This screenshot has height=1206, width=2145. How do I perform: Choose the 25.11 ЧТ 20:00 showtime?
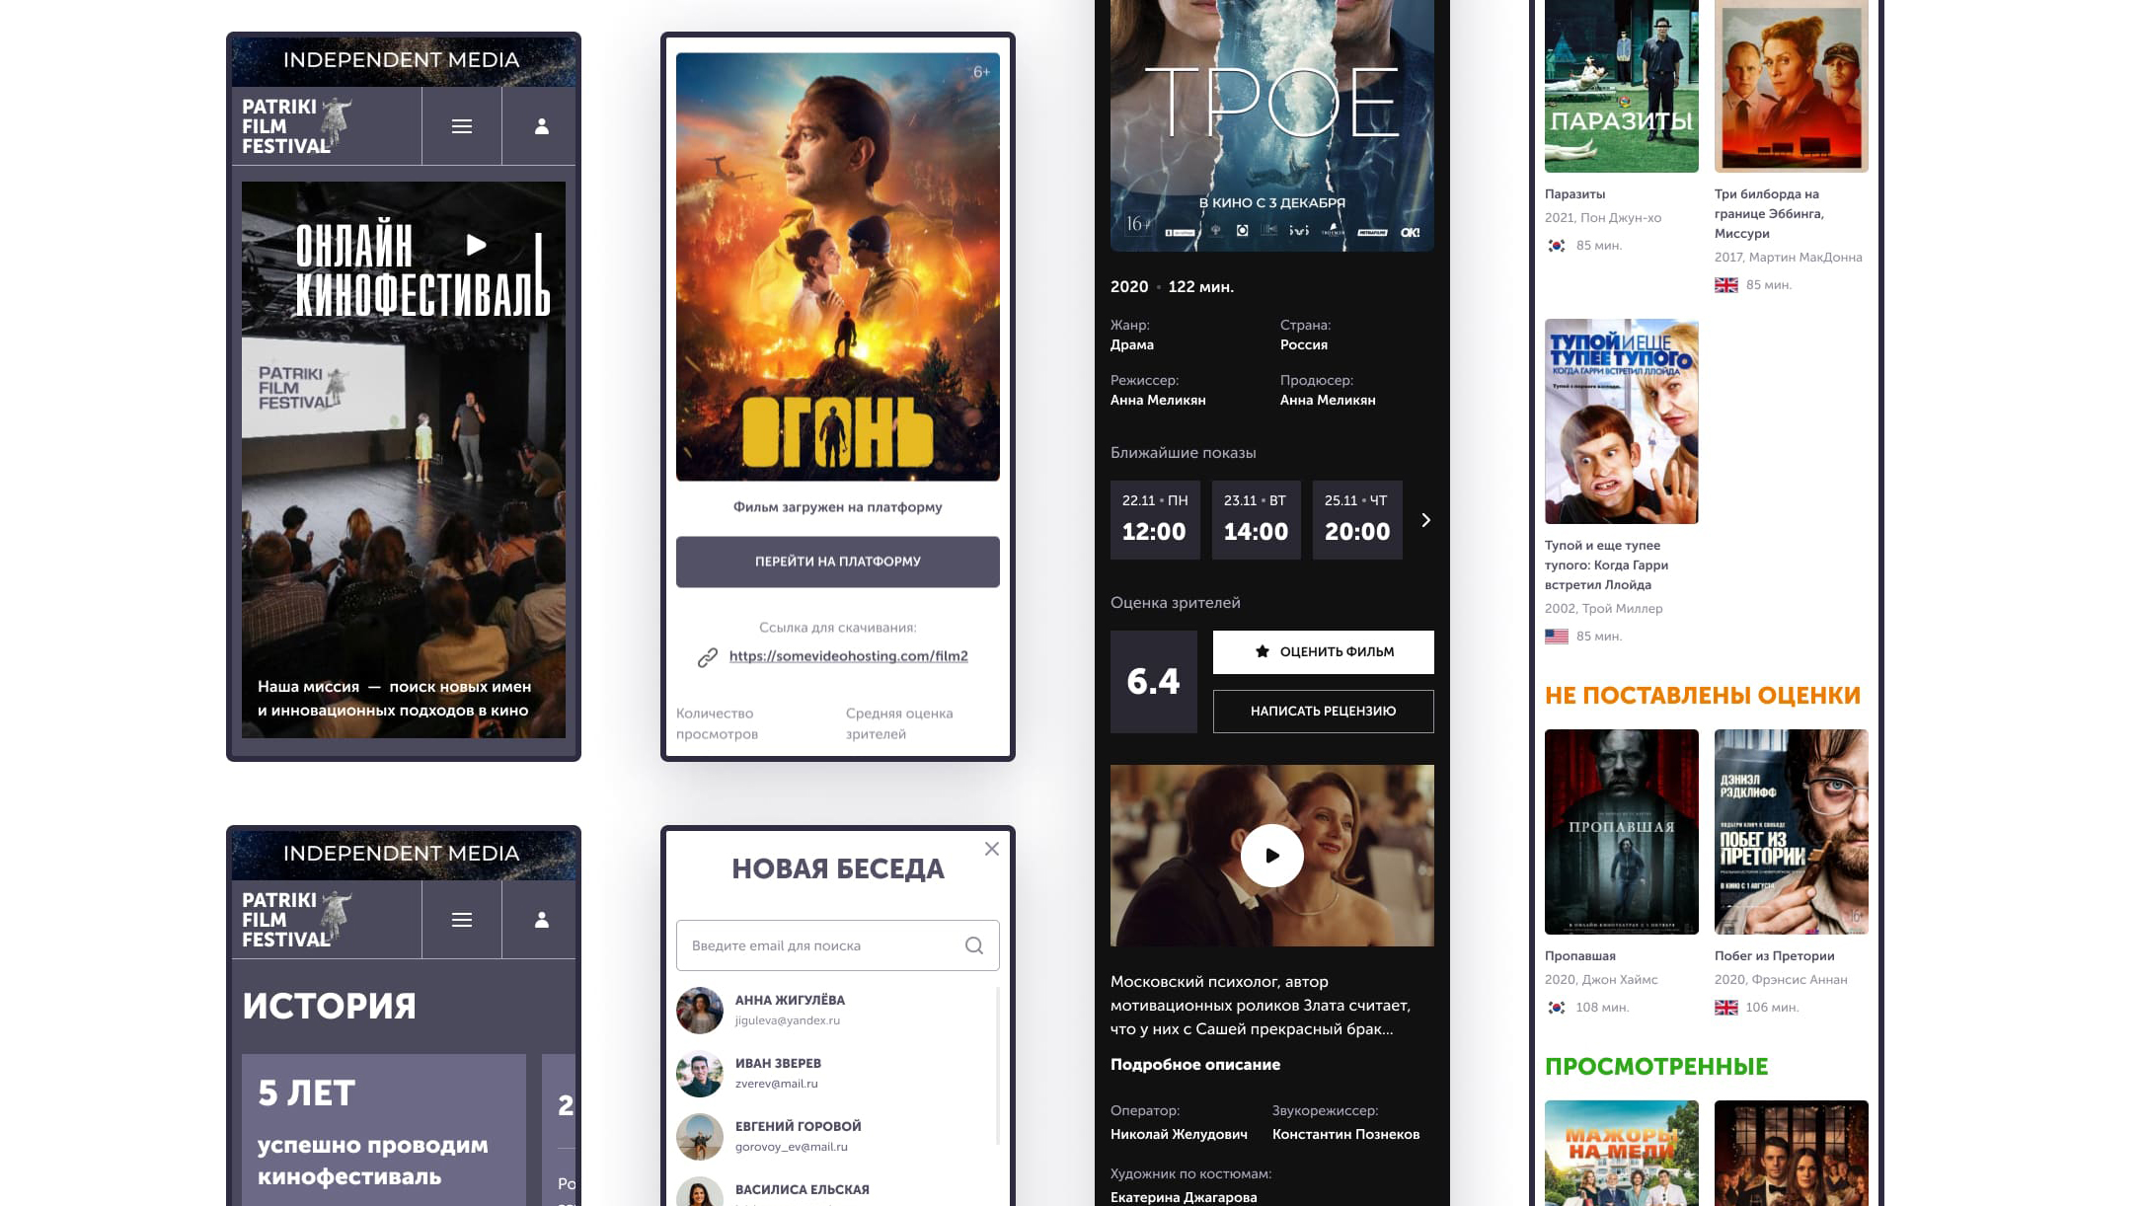pyautogui.click(x=1356, y=520)
